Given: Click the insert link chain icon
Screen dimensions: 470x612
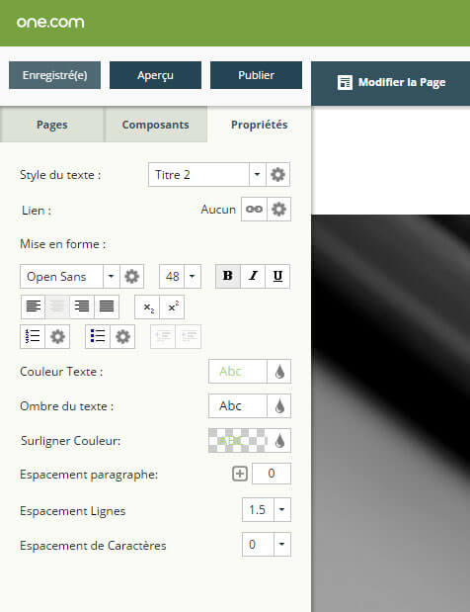Looking at the screenshot, I should [x=254, y=210].
